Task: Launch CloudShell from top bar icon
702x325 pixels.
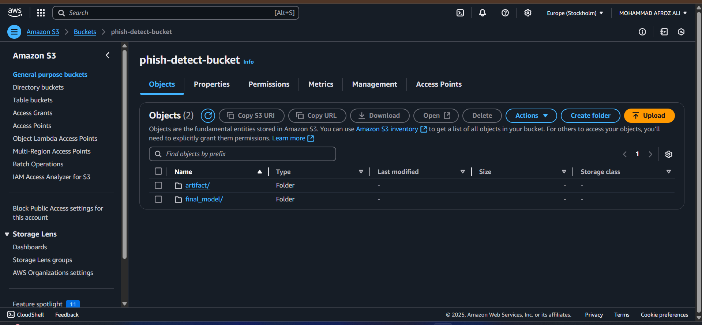Action: pyautogui.click(x=460, y=13)
